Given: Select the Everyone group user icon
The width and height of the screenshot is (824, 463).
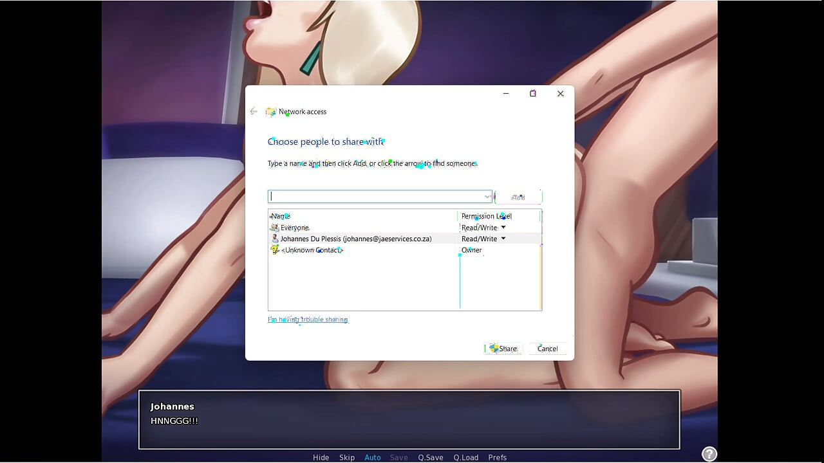Looking at the screenshot, I should (275, 228).
